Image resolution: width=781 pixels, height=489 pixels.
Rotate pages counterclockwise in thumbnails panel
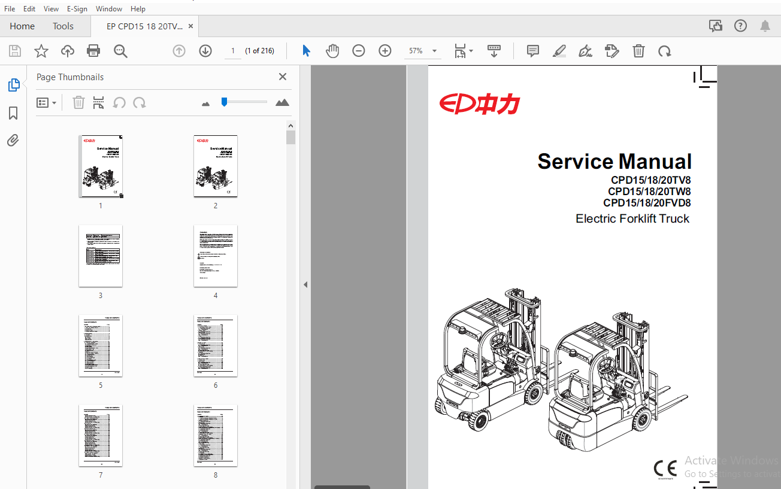(x=119, y=103)
